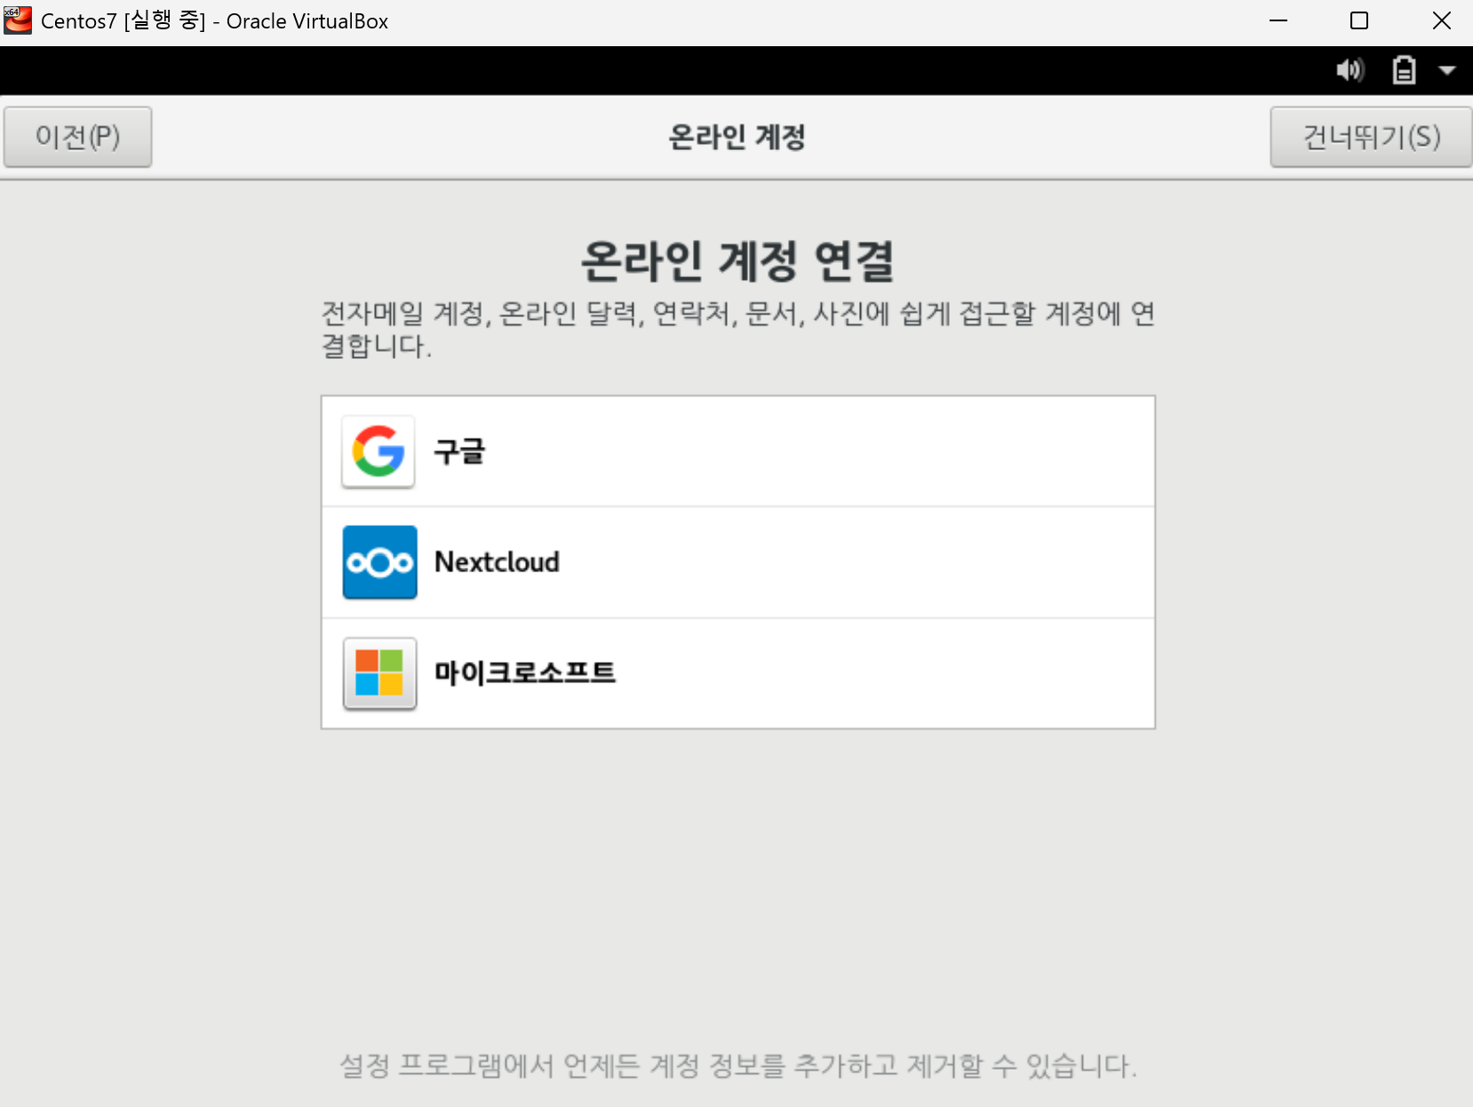Close the VirtualBox Centos7 window
Image resolution: width=1473 pixels, height=1107 pixels.
(x=1441, y=20)
